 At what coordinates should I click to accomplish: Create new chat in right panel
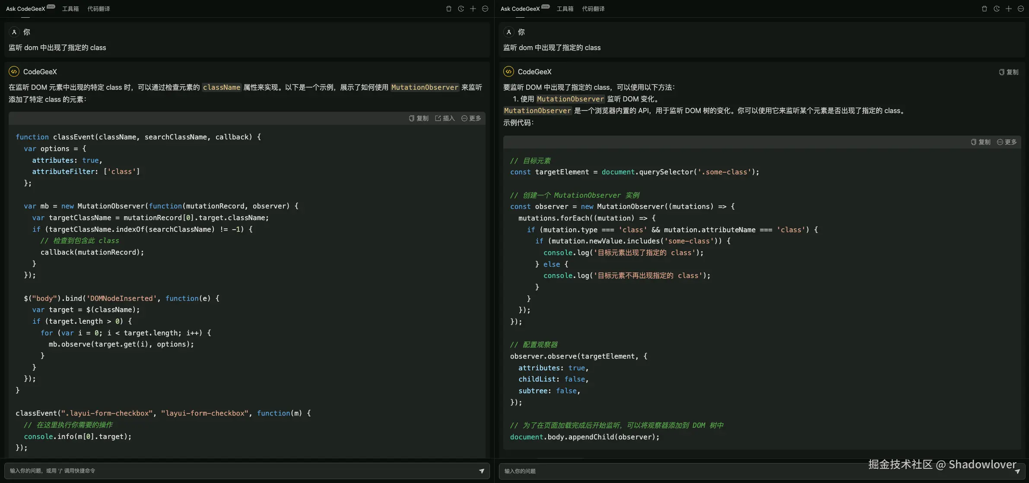1009,9
